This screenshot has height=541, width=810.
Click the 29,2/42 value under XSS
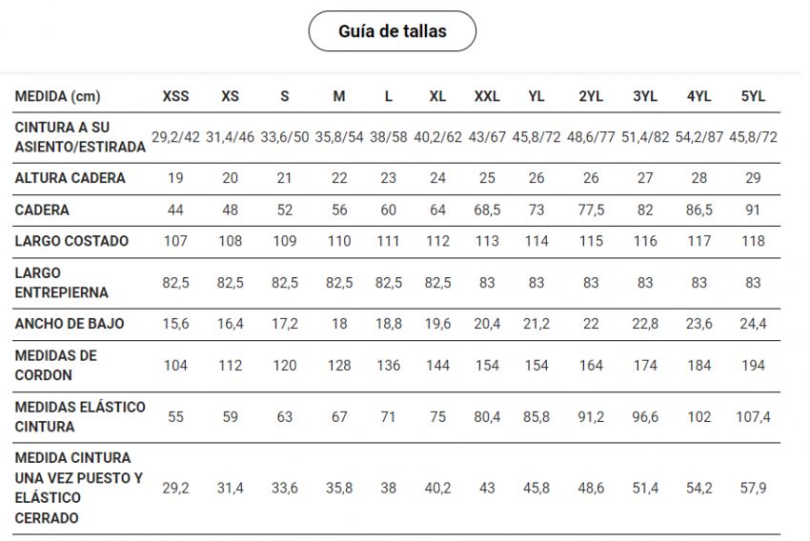tap(175, 137)
